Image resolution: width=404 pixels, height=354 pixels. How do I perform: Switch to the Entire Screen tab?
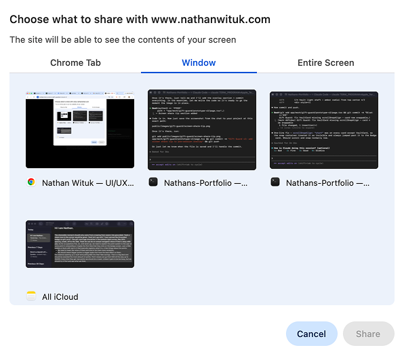[x=325, y=62]
